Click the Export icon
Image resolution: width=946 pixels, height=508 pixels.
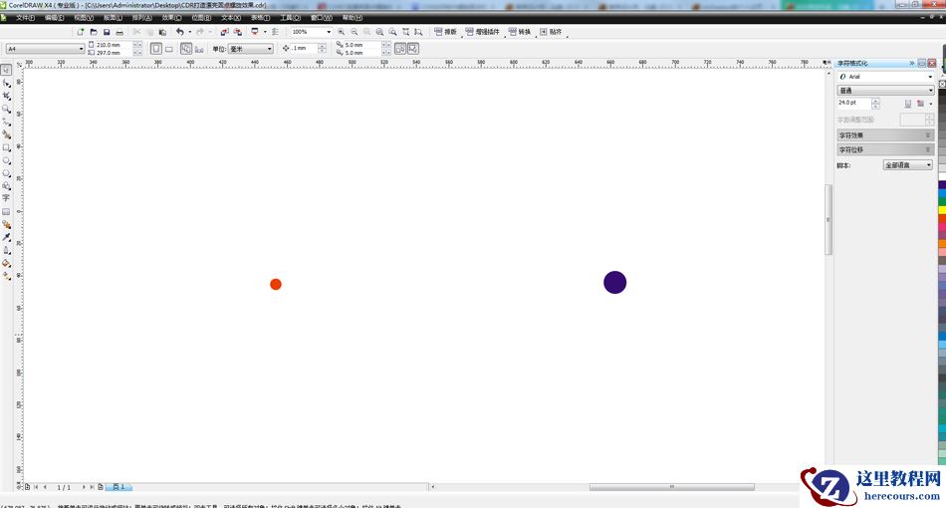tap(238, 32)
